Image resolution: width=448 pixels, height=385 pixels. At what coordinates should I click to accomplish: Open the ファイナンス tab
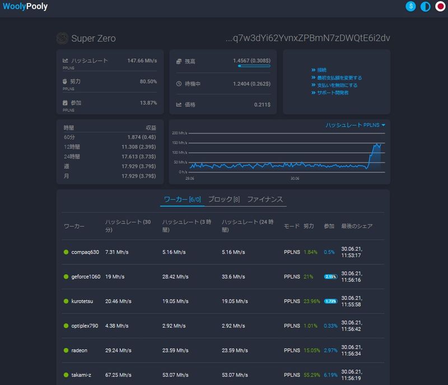[265, 199]
